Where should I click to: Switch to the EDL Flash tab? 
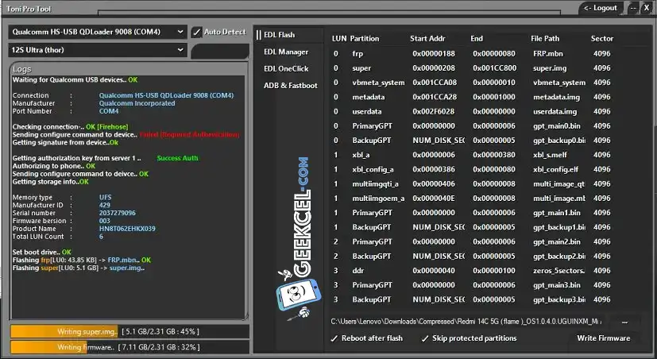[279, 35]
